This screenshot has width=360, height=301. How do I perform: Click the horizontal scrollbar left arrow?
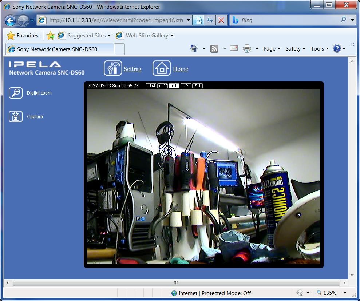click(x=7, y=283)
